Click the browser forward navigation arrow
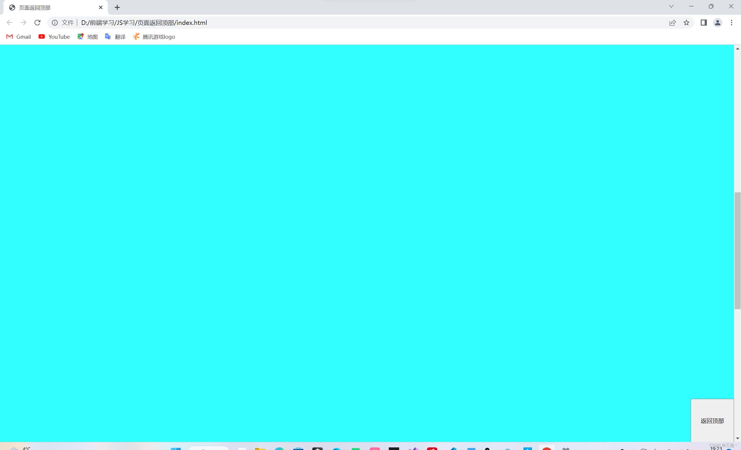This screenshot has width=741, height=450. (x=23, y=22)
